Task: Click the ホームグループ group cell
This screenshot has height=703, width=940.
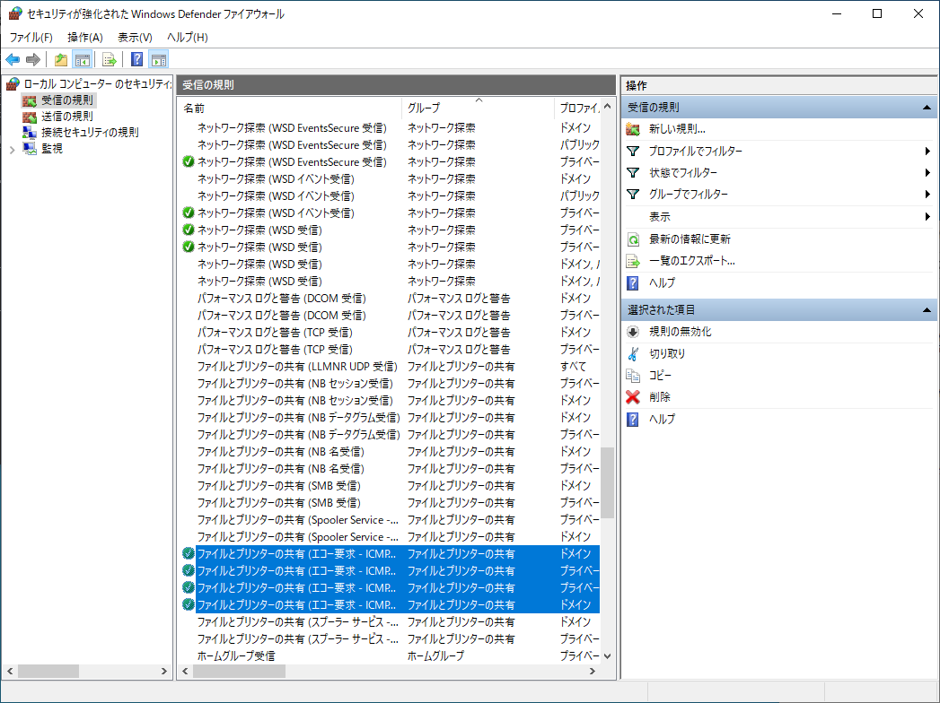Action: click(x=435, y=656)
